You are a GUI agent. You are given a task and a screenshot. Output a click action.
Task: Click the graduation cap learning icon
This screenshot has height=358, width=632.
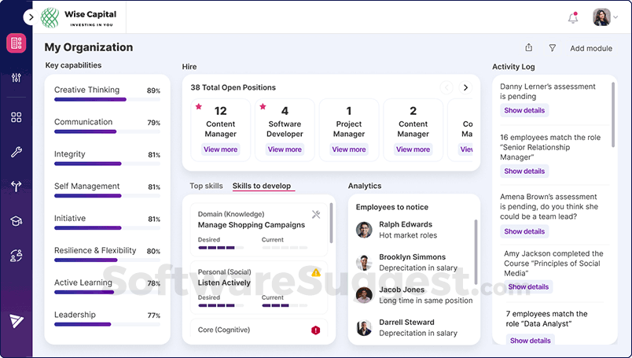tap(16, 221)
